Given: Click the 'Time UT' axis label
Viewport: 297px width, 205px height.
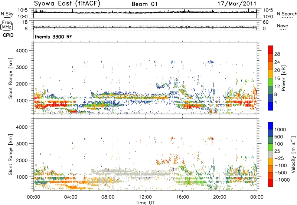Looking at the screenshot, I should [145, 203].
